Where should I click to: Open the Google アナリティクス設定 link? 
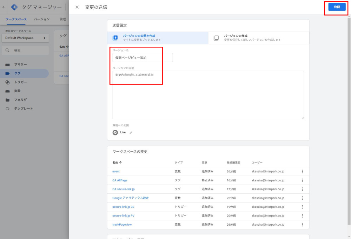pyautogui.click(x=130, y=198)
